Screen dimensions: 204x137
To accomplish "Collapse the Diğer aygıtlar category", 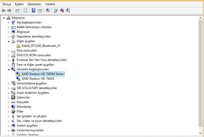I will [9, 41].
